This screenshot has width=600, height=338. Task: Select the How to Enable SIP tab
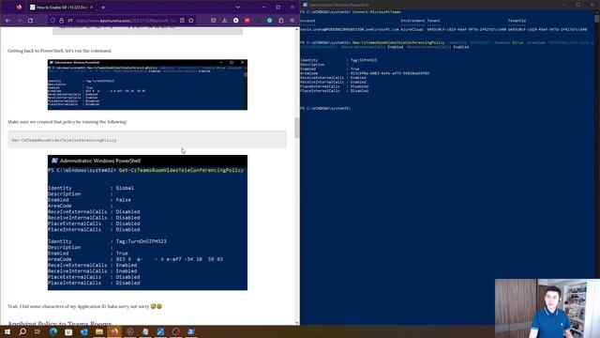(61, 8)
